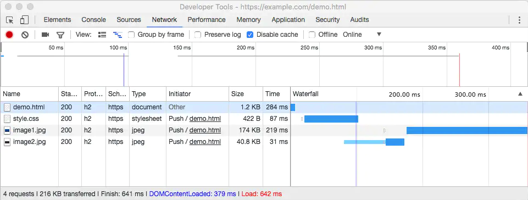
Task: Open the Console tab
Action: [93, 20]
